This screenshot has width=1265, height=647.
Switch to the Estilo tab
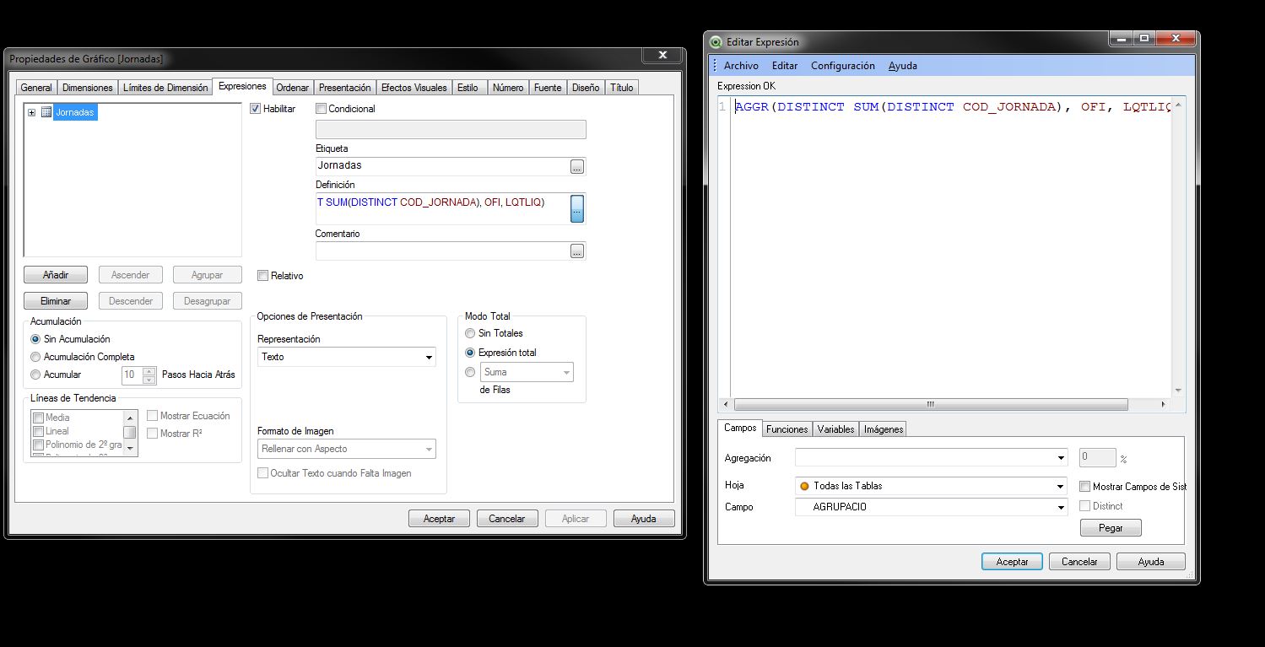(x=468, y=88)
